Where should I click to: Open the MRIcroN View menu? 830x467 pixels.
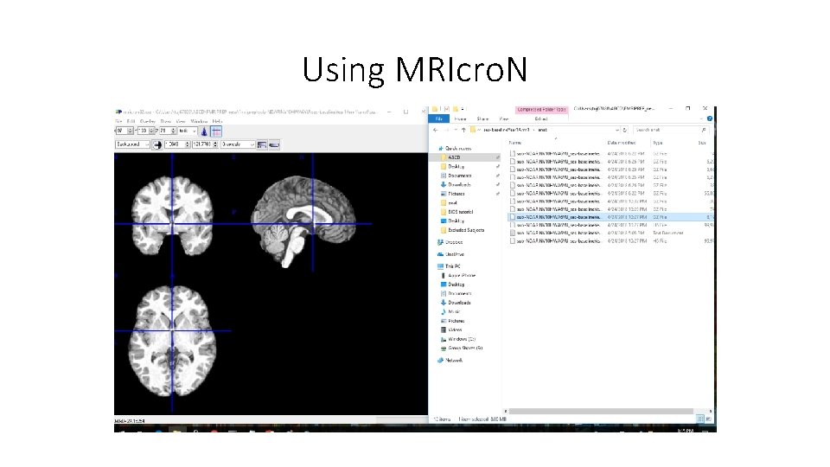pyautogui.click(x=181, y=121)
